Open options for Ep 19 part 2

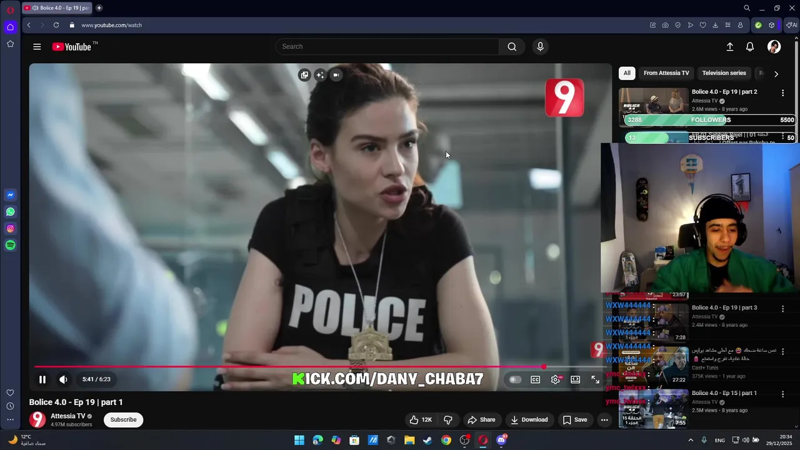click(x=782, y=92)
